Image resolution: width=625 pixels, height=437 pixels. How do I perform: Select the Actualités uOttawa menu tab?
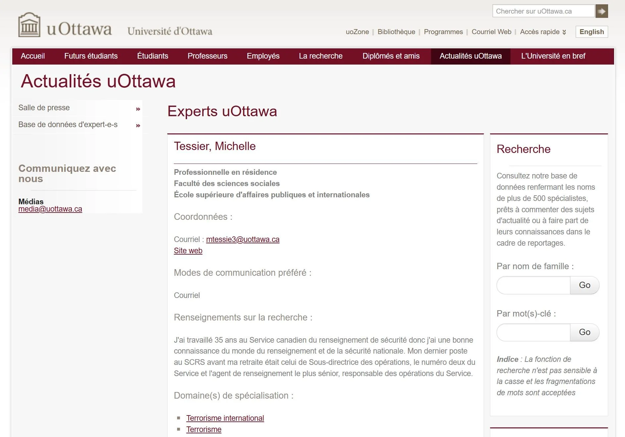(471, 56)
